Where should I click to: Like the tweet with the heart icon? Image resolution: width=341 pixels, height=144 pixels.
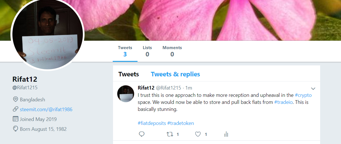point(198,134)
